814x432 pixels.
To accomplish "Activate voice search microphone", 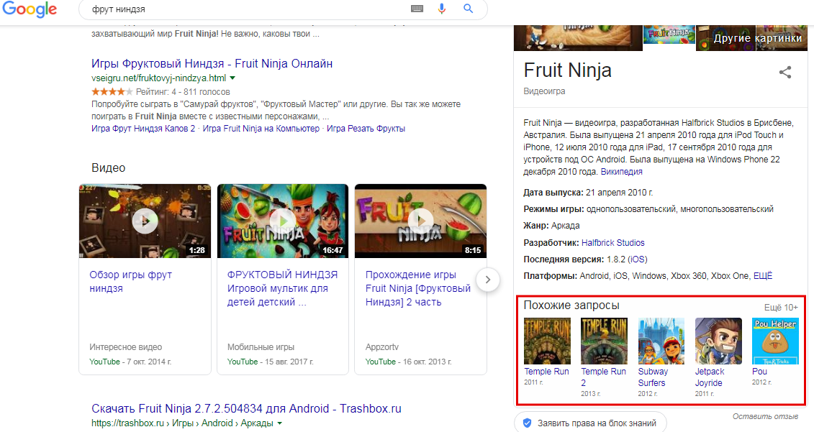I will 442,9.
